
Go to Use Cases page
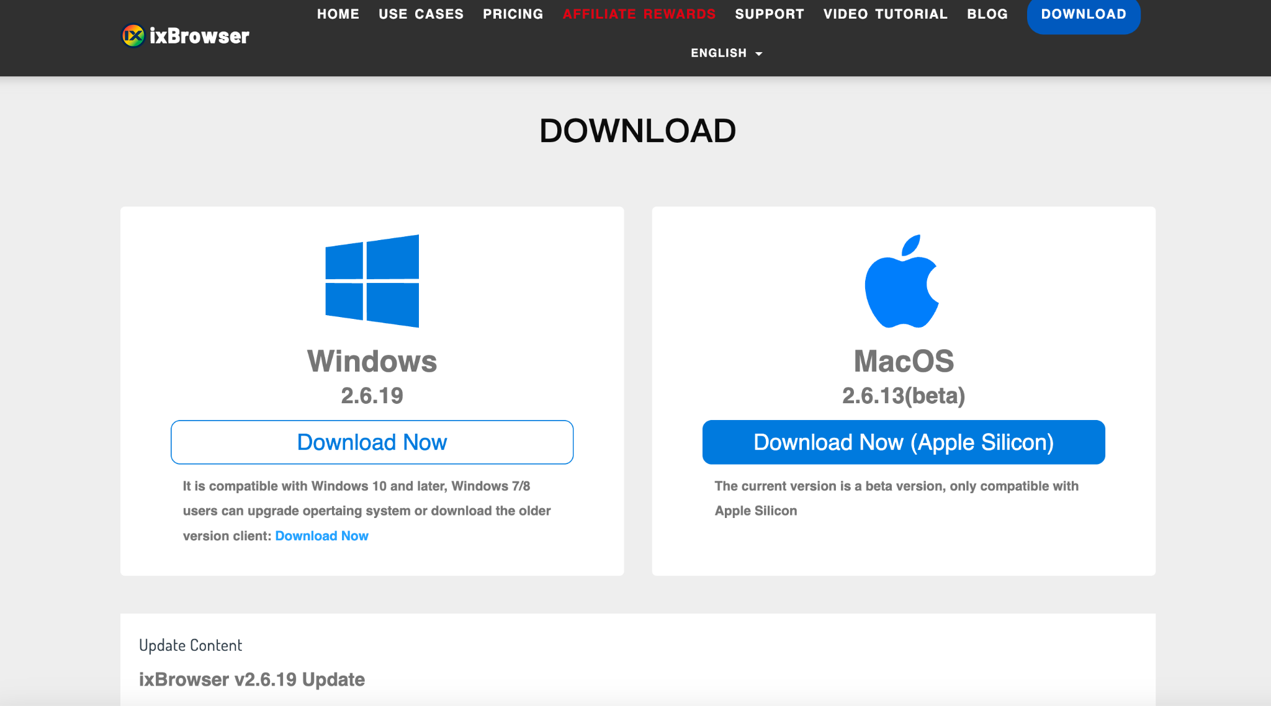point(421,14)
